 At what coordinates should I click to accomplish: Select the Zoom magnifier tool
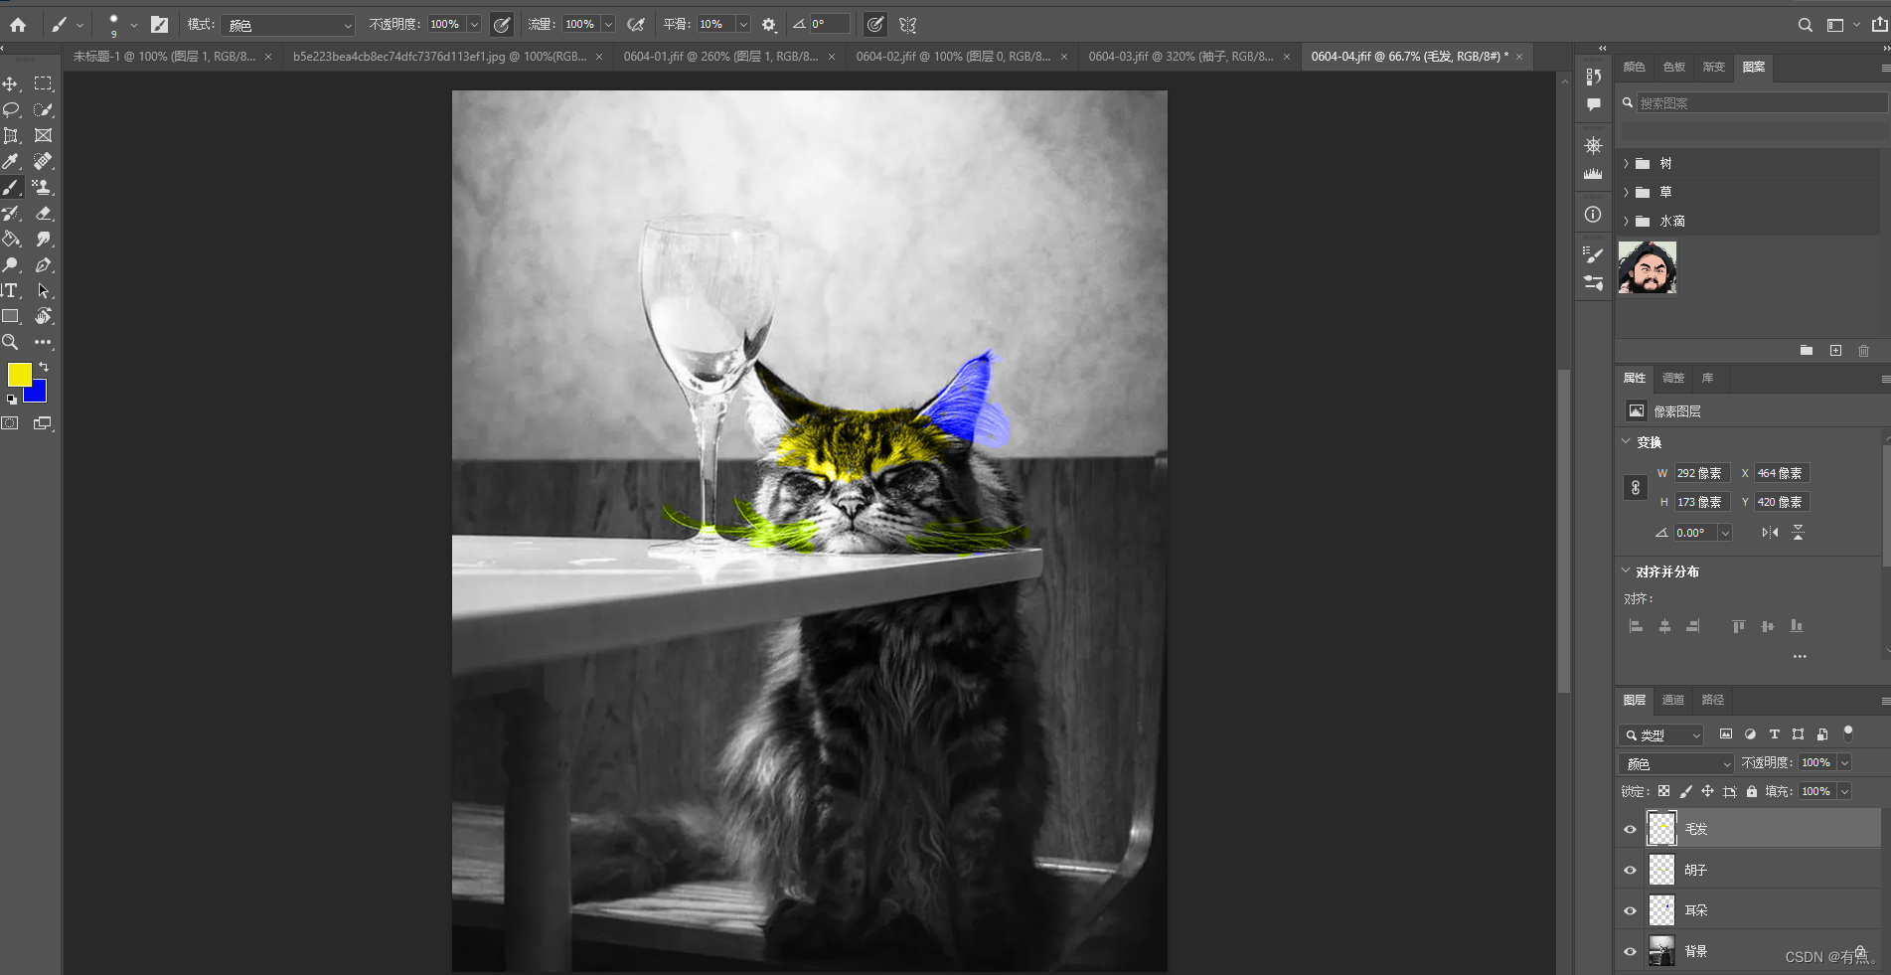[11, 343]
